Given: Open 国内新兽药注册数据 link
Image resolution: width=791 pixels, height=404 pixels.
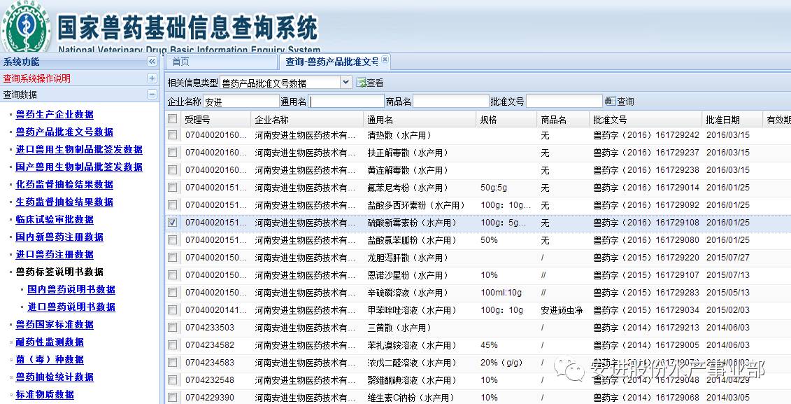Looking at the screenshot, I should pos(59,237).
